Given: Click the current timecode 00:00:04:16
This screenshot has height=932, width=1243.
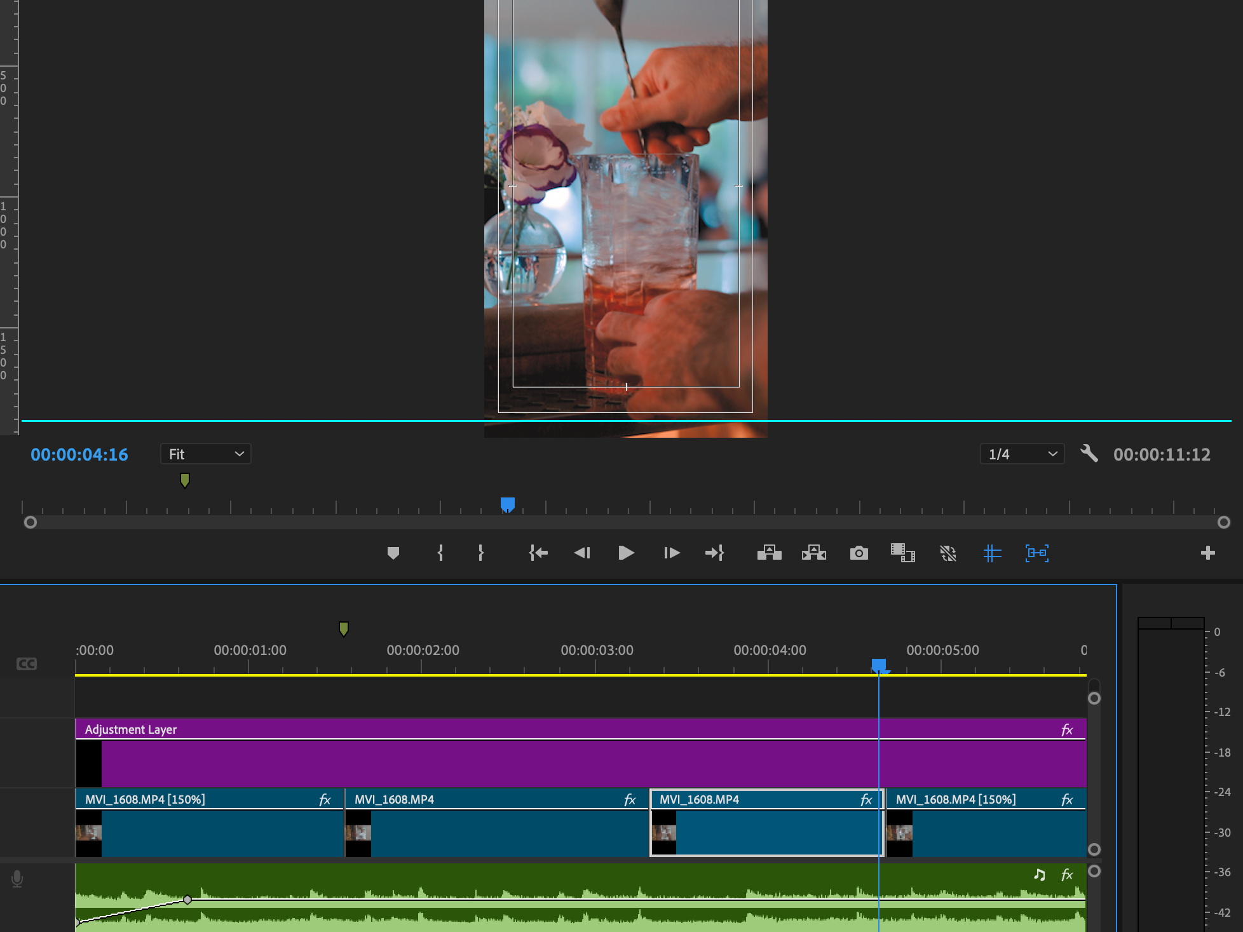Looking at the screenshot, I should [x=79, y=455].
